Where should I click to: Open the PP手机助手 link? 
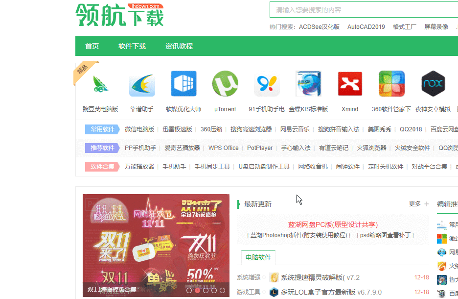(140, 148)
